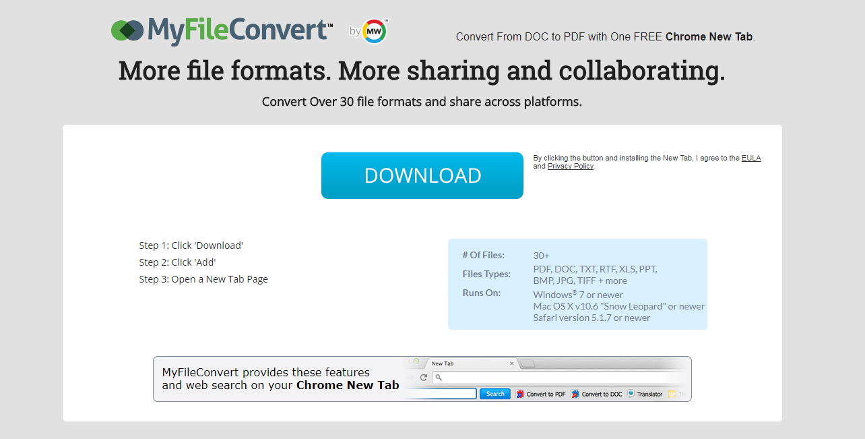Click 'Step 2: Click 'Add'' text

[178, 262]
